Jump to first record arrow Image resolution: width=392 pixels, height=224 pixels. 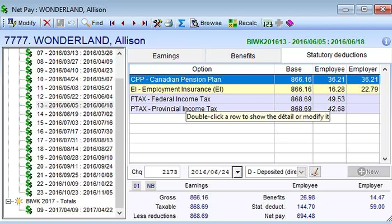tap(112, 24)
